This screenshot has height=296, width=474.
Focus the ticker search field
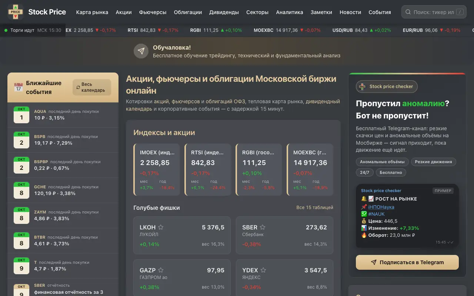pos(434,12)
